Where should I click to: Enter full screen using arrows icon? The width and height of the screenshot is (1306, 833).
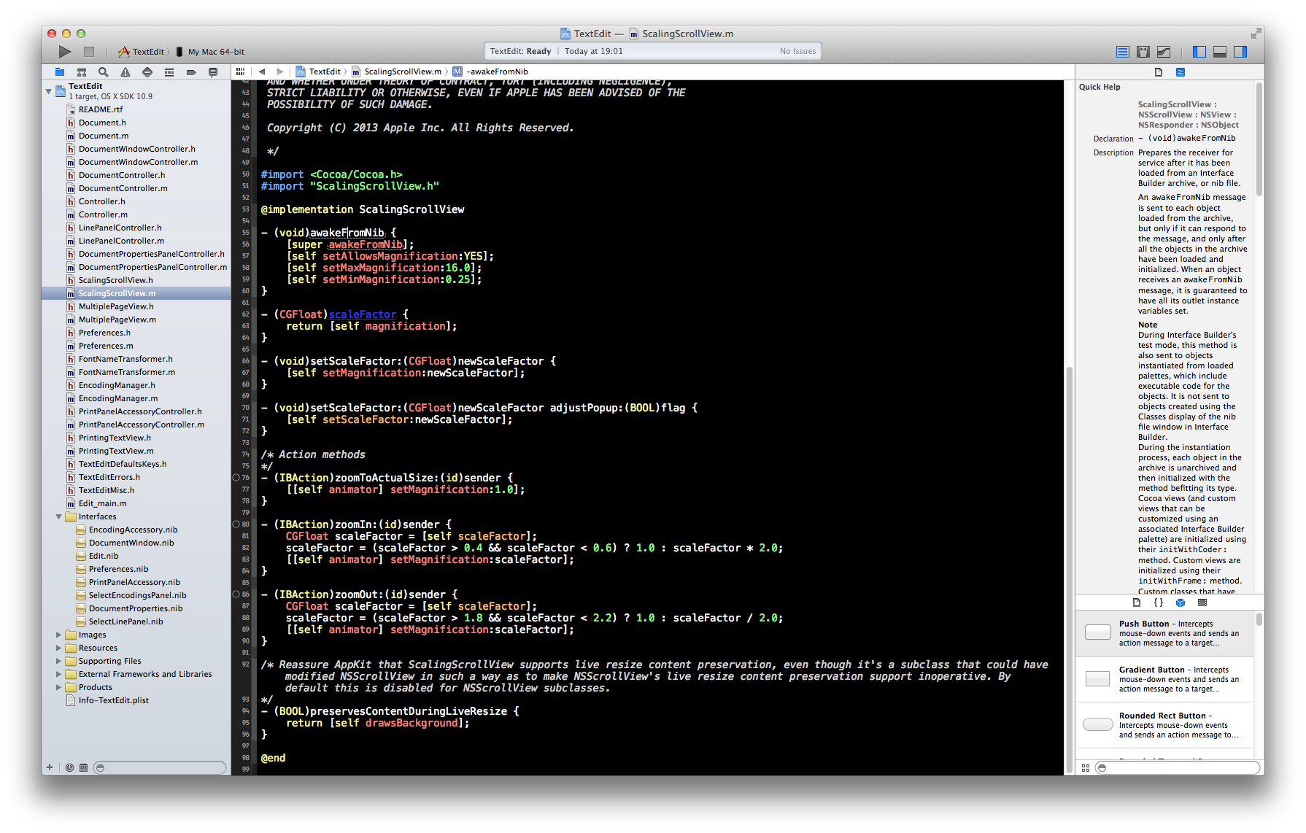coord(1256,34)
